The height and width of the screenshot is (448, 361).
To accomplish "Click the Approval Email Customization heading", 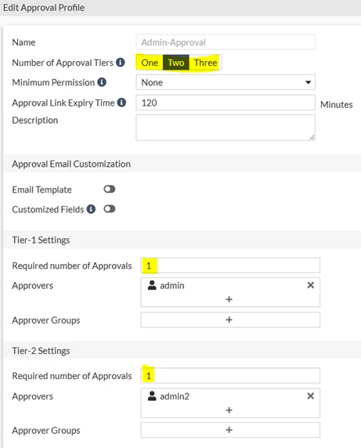I will (71, 164).
